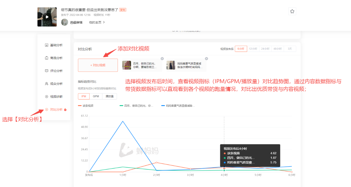Switch to the IPM metric tab
Screen dimensions: 351x187
tap(84, 96)
